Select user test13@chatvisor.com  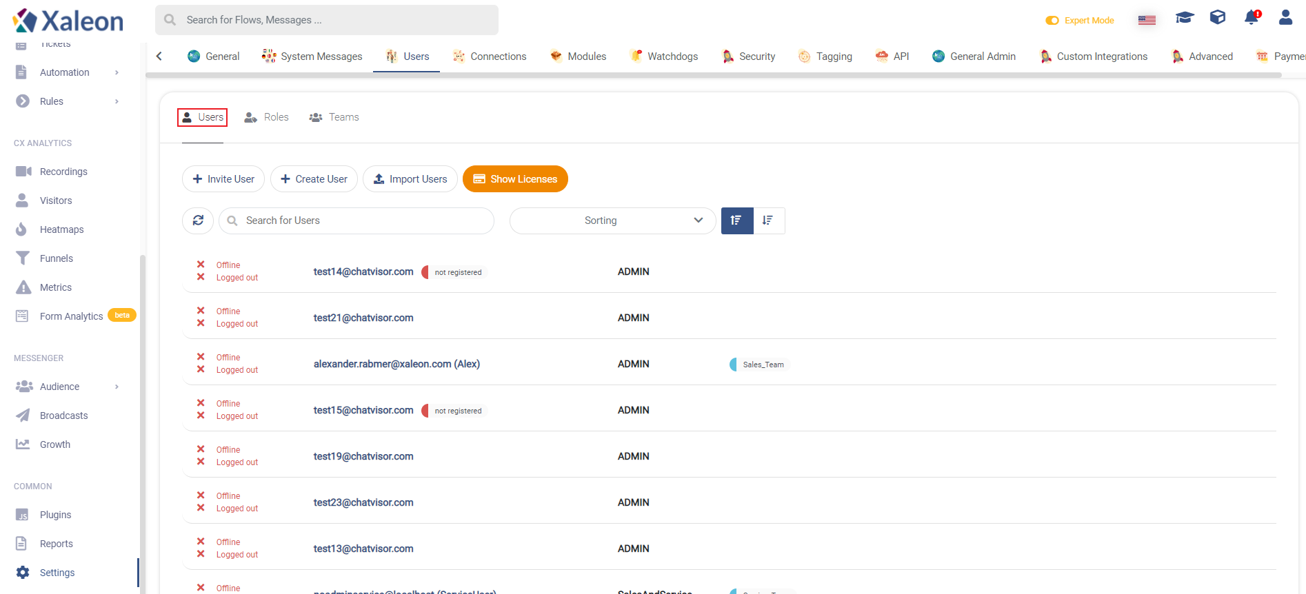coord(363,549)
